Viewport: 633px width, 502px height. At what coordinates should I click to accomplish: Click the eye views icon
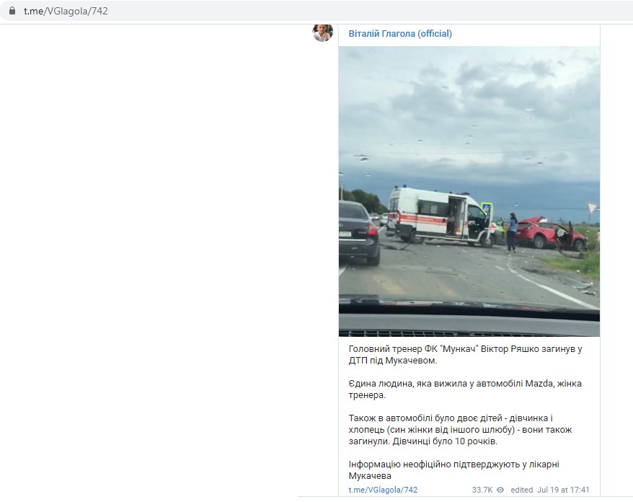click(500, 490)
